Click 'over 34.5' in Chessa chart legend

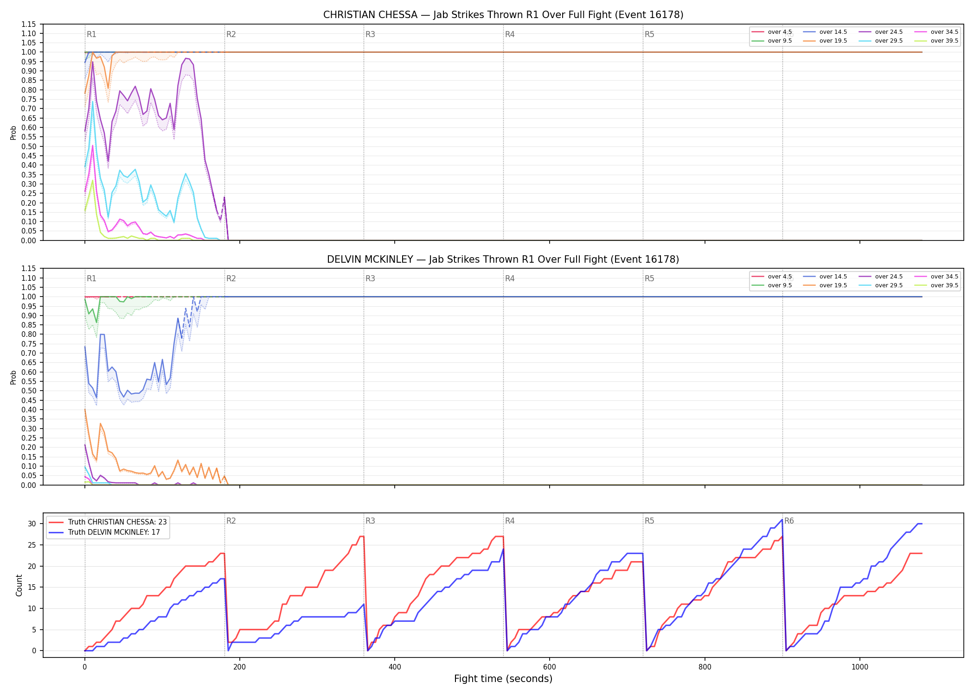tap(944, 32)
